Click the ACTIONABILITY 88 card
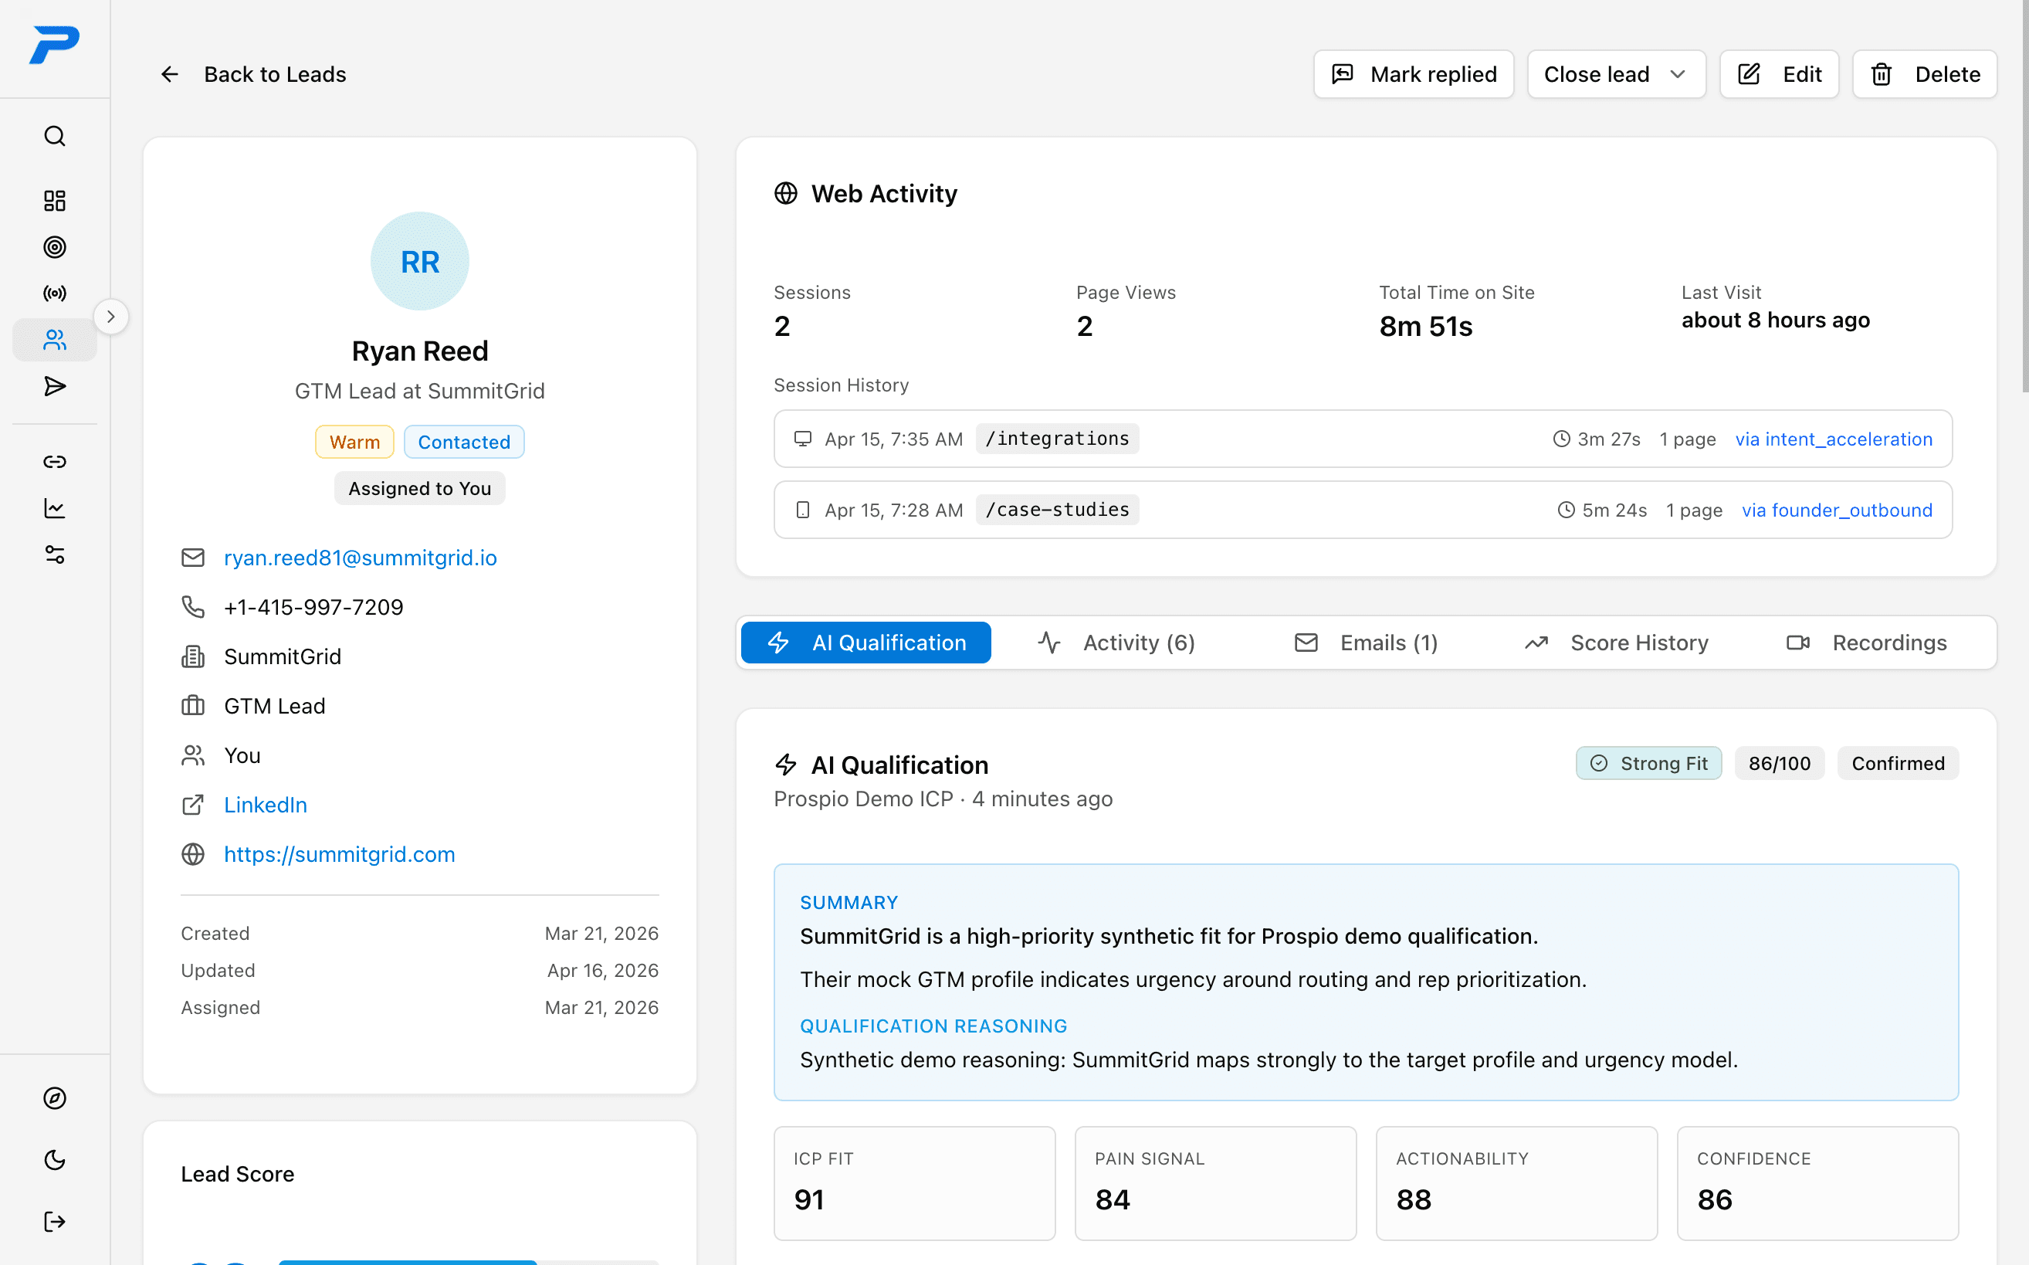 1516,1183
